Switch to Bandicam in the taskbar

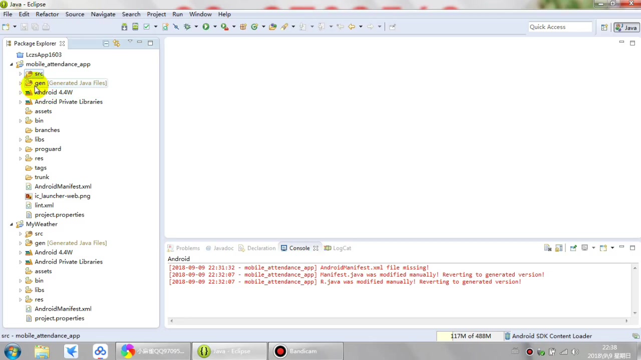click(305, 351)
